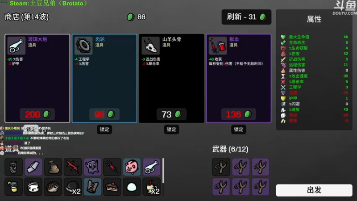Select the first gray slingshot weapon
This screenshot has width=357, height=201.
point(221,167)
